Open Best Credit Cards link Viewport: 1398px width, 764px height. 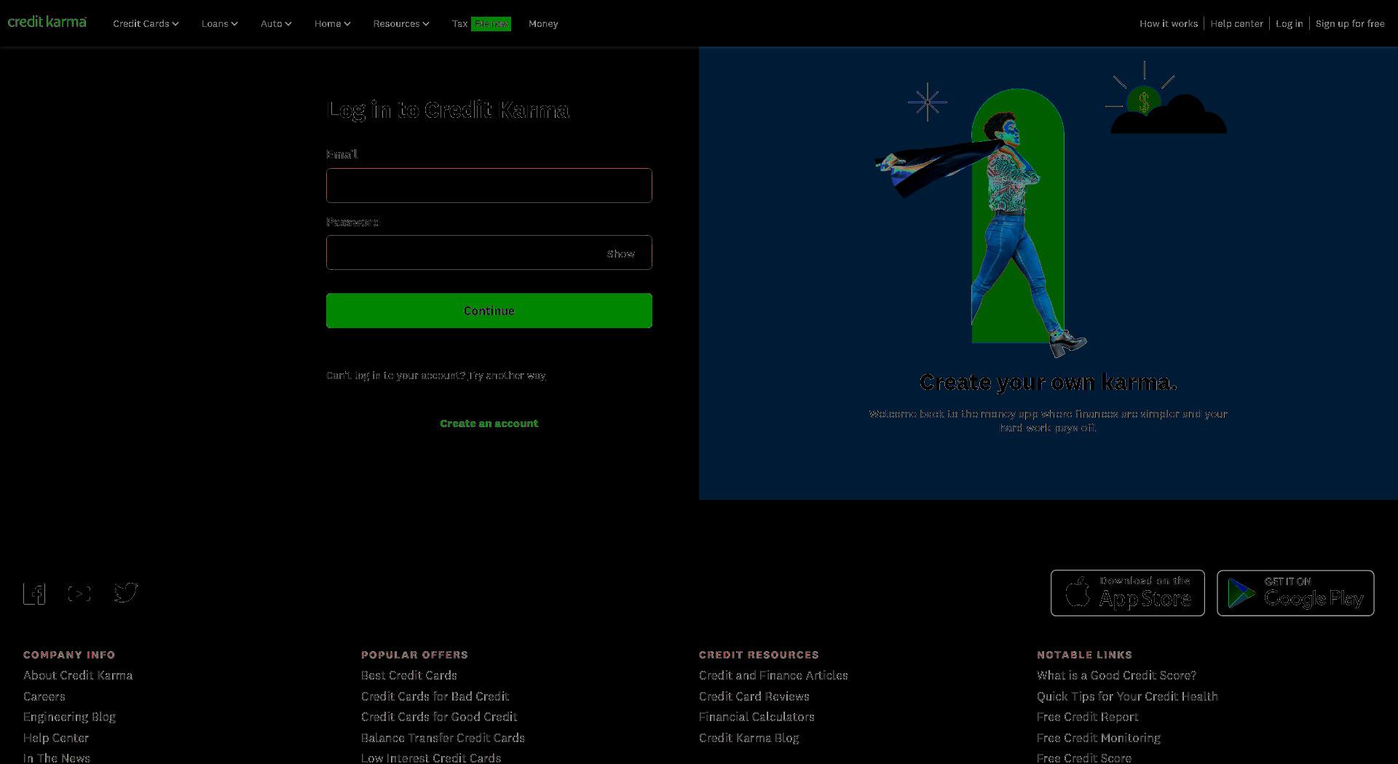[409, 675]
